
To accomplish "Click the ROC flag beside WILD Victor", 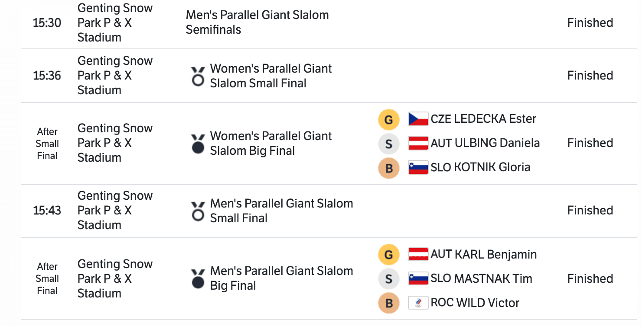I will 418,303.
